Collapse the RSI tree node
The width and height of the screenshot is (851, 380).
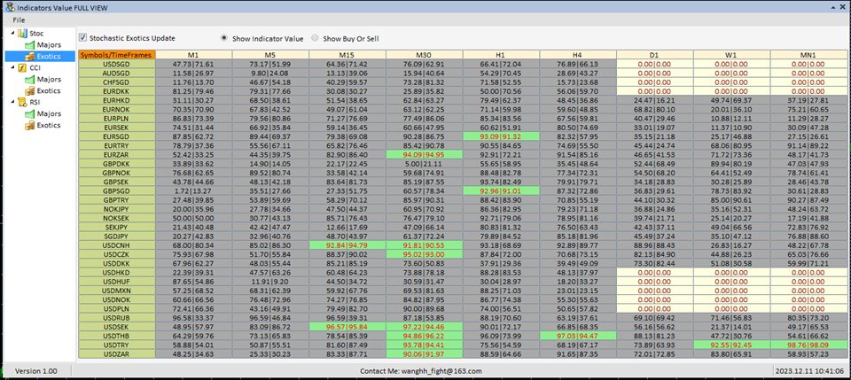coord(12,103)
